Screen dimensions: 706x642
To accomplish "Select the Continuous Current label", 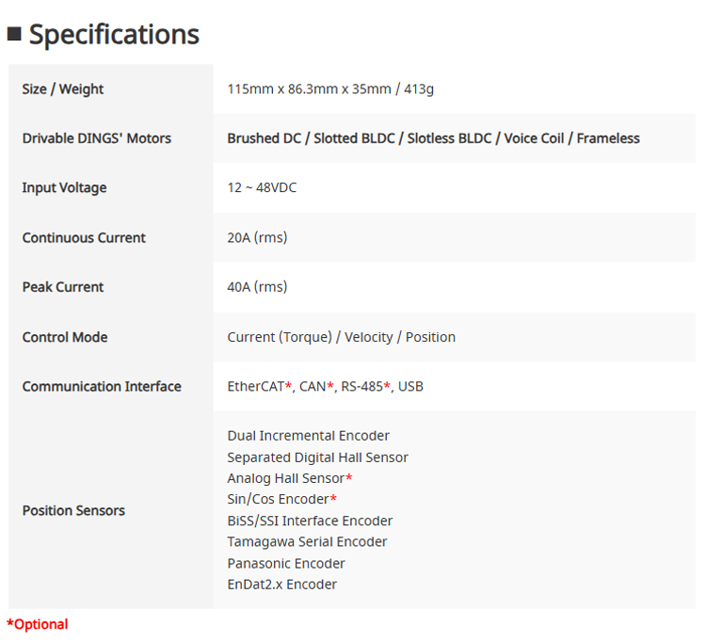I will point(84,238).
